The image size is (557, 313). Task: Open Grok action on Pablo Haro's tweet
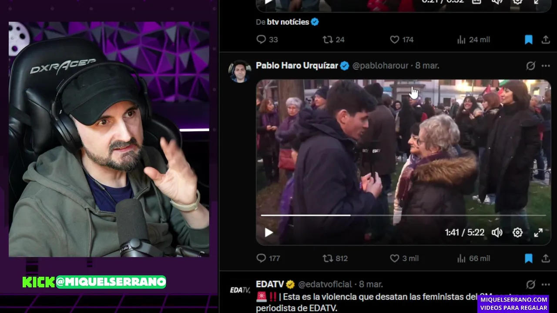coord(530,66)
